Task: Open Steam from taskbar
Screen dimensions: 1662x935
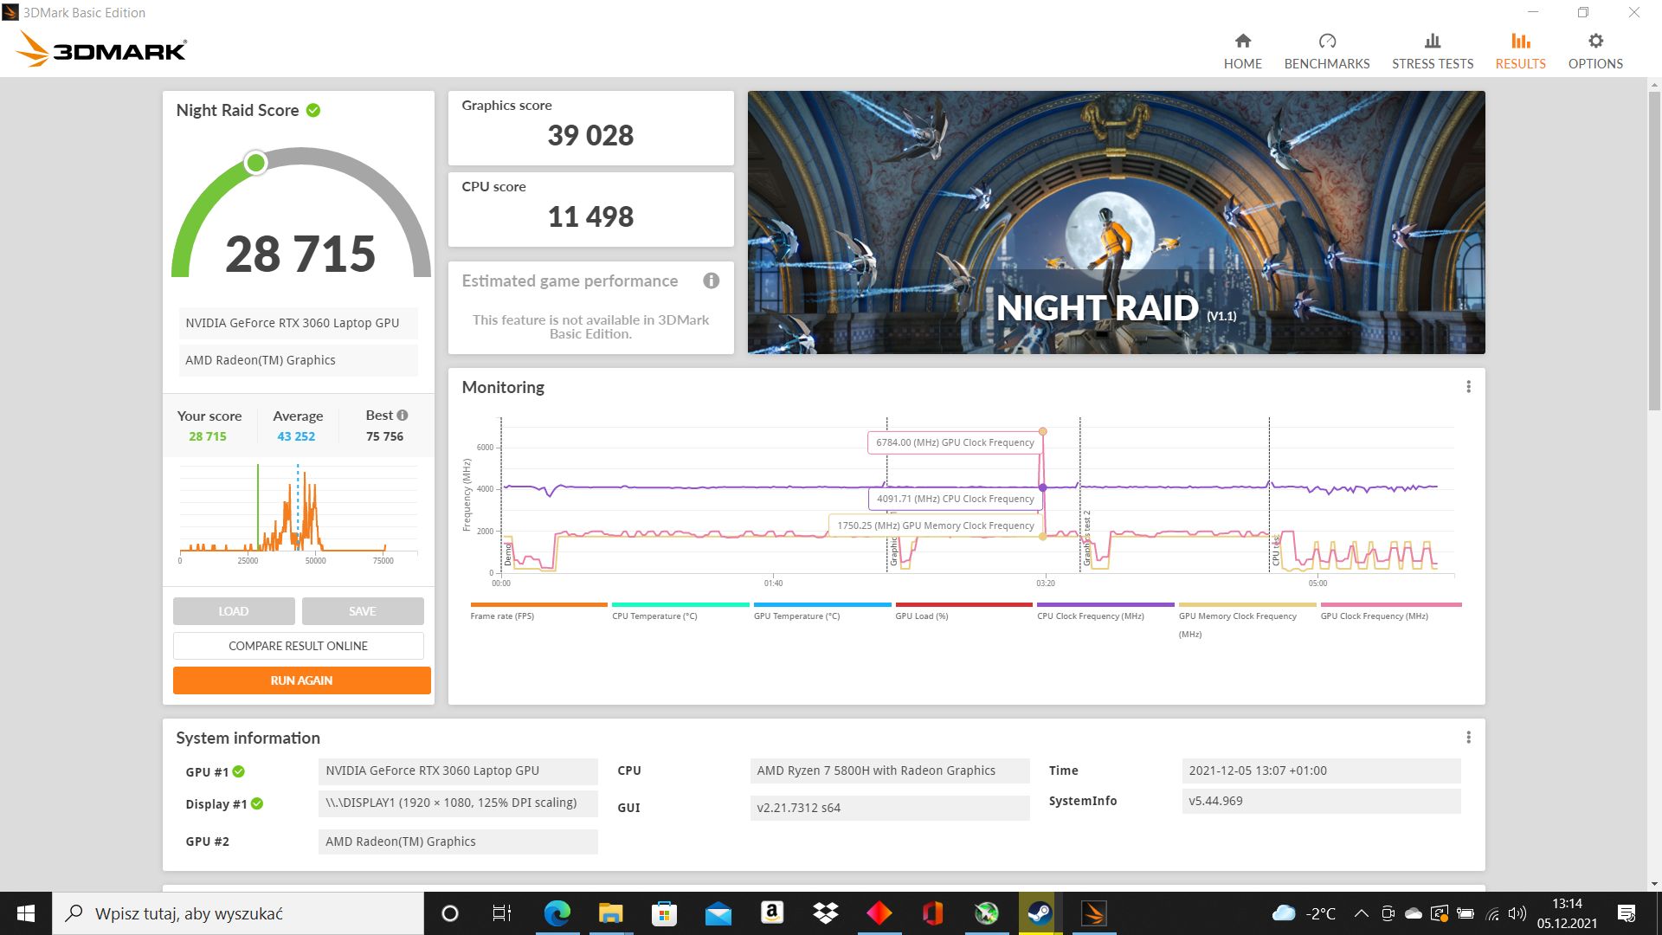Action: pyautogui.click(x=1040, y=913)
